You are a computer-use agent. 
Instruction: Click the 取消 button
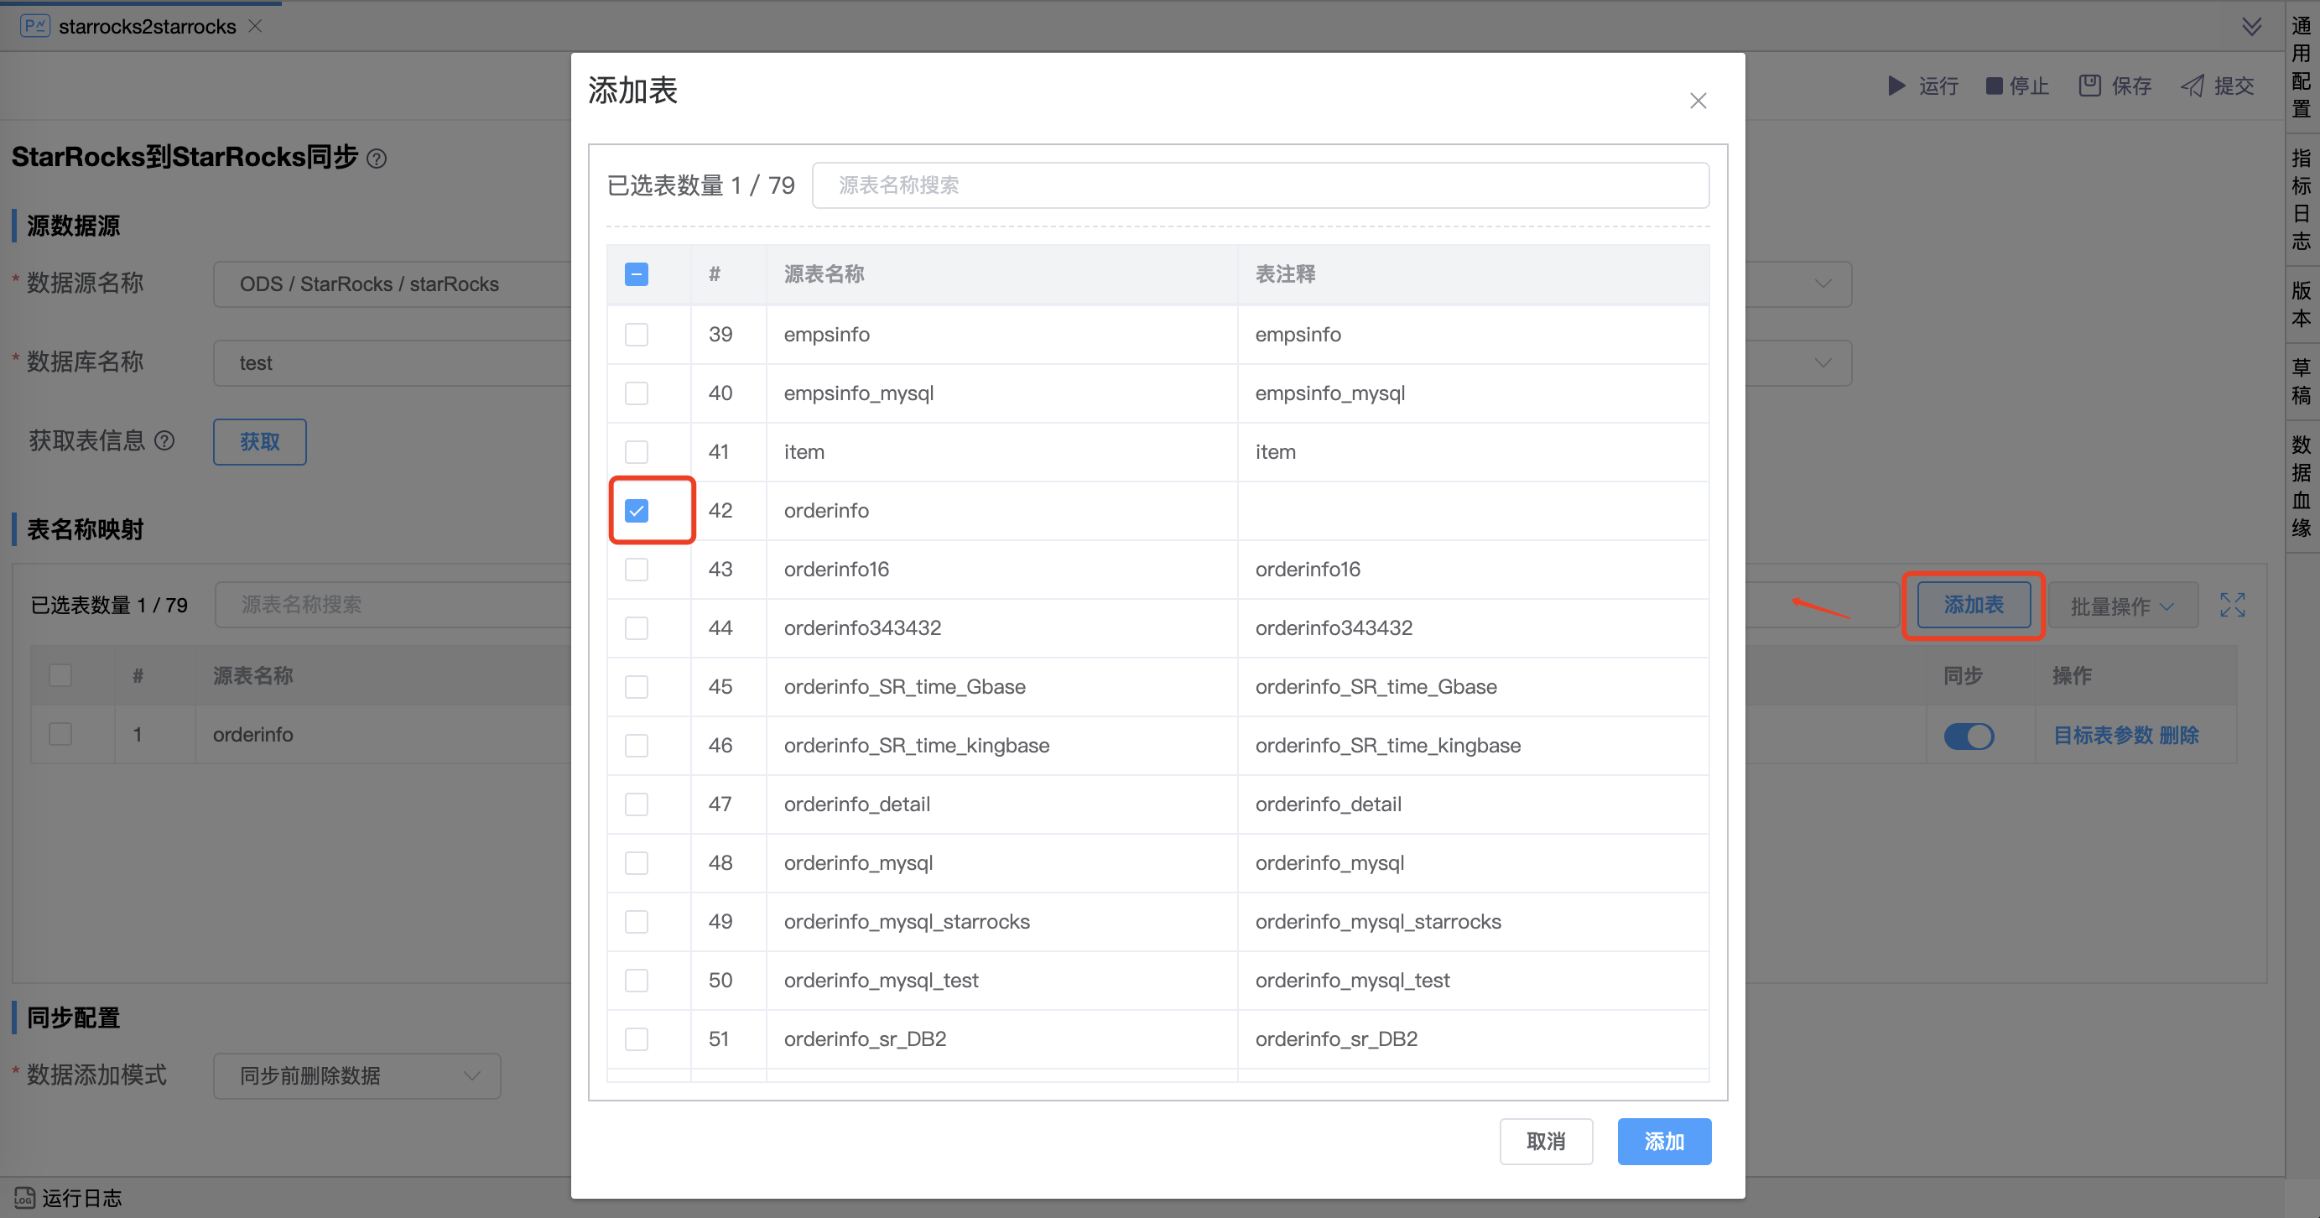[1546, 1142]
